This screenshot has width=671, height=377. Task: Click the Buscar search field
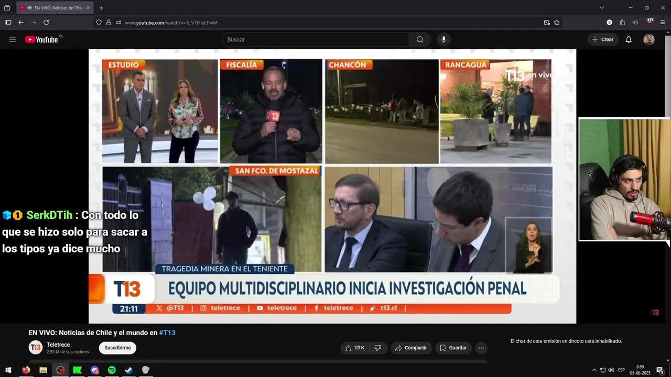[x=315, y=39]
